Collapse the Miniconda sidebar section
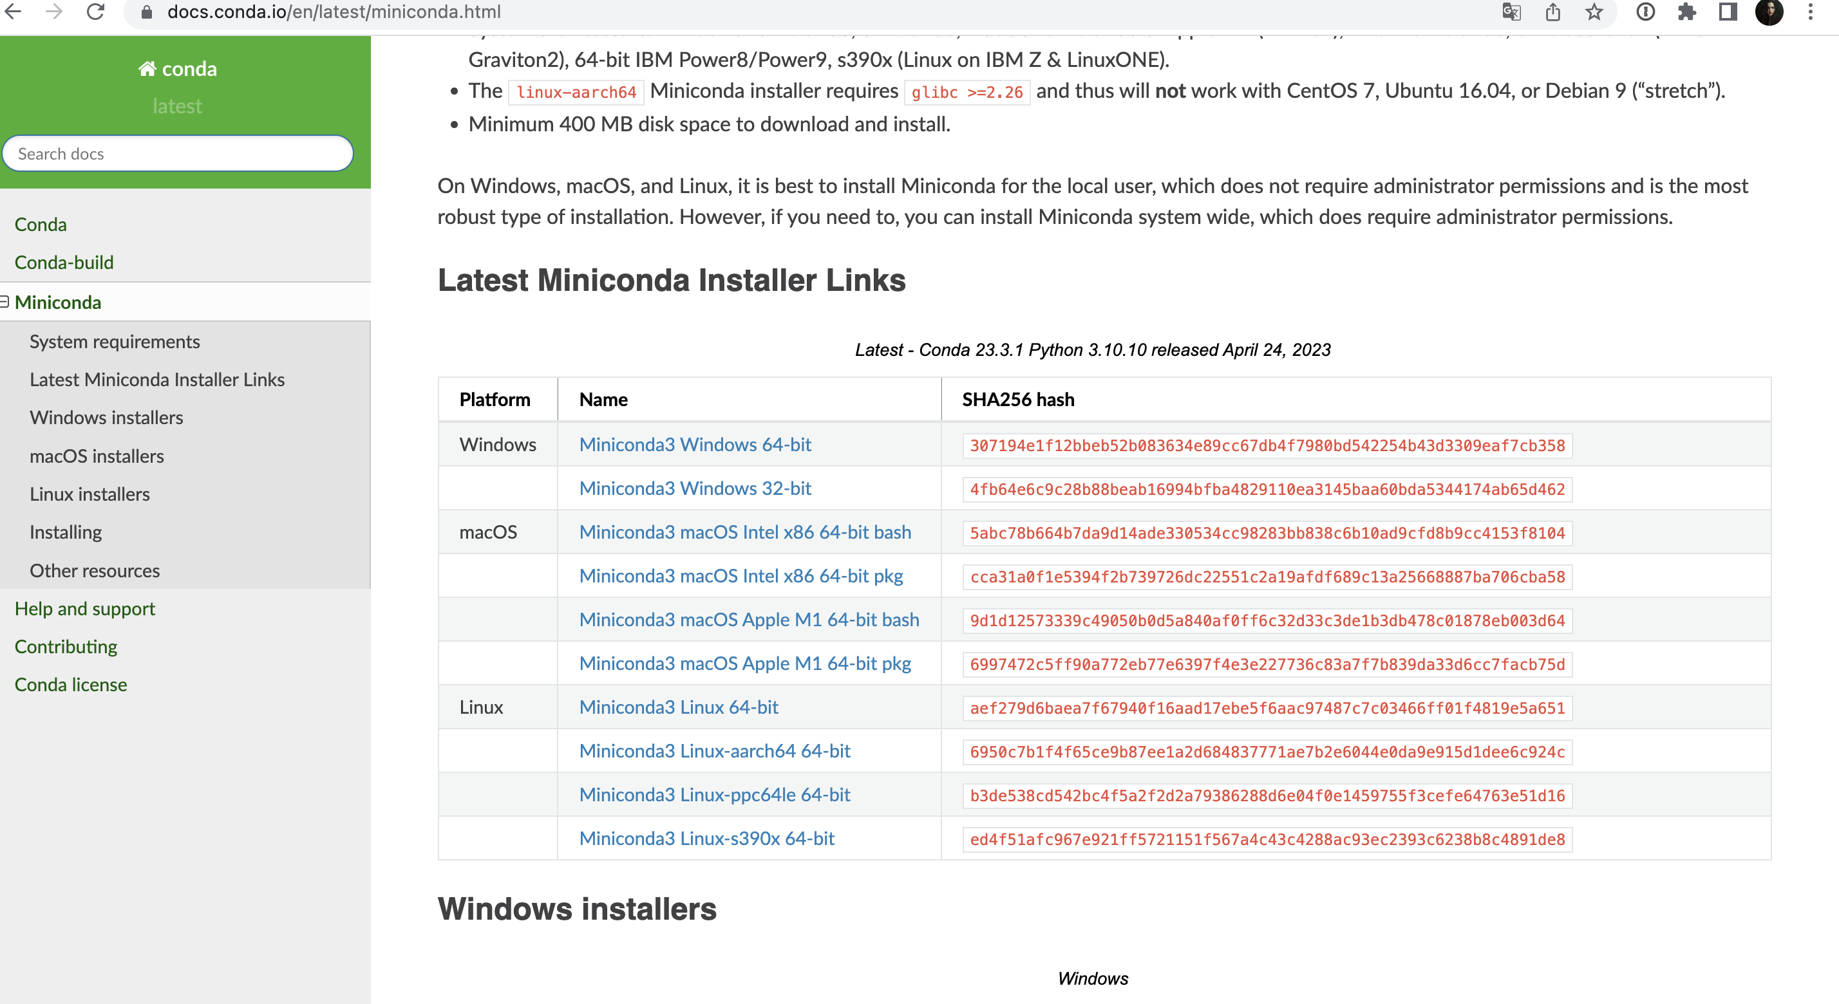Viewport: 1839px width, 1004px height. point(5,302)
